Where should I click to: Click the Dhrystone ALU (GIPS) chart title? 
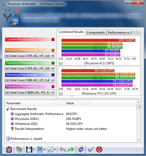pos(99,63)
